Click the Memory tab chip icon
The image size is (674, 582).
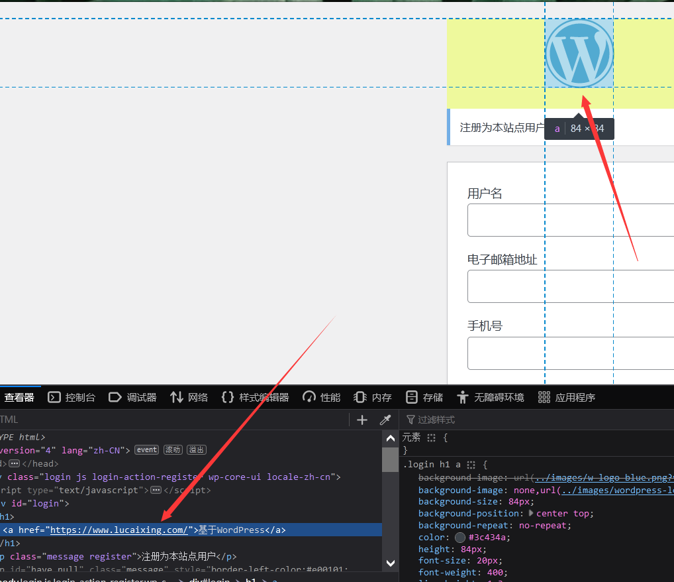360,397
